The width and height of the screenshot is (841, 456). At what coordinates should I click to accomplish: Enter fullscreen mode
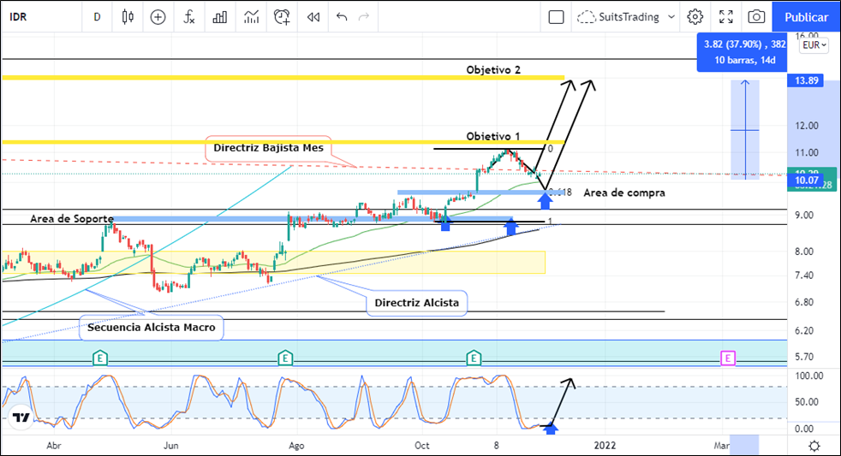click(x=726, y=16)
